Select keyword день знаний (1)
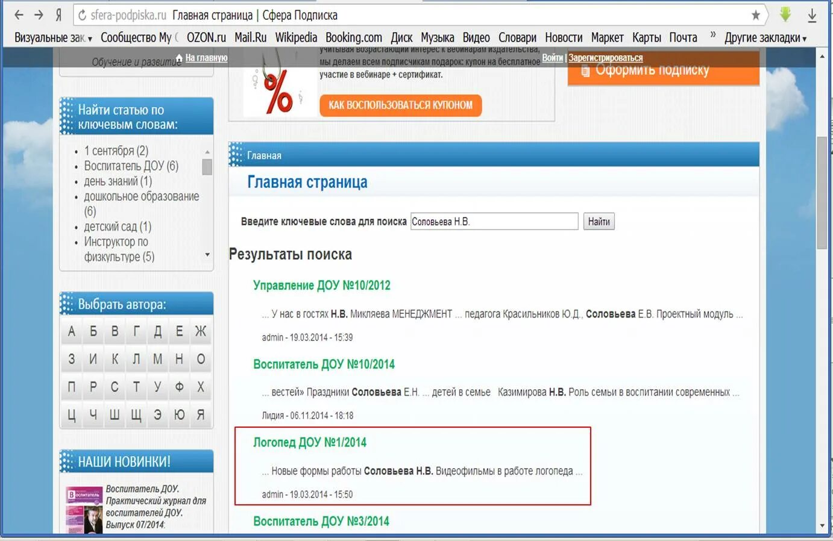The image size is (833, 541). [118, 181]
